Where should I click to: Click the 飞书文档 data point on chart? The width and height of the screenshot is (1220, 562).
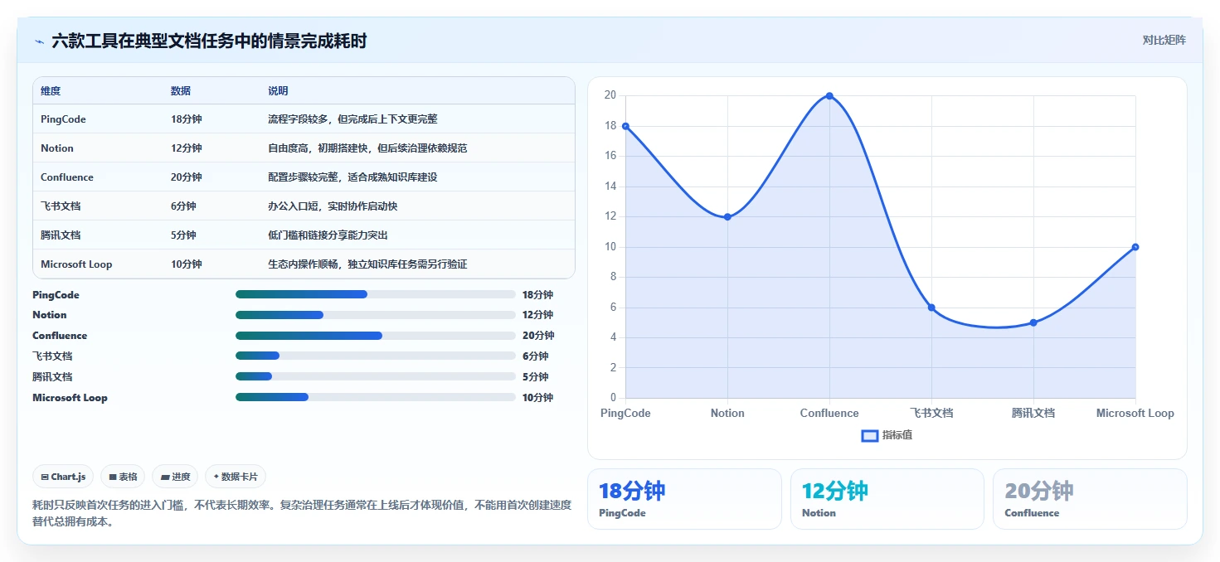931,308
